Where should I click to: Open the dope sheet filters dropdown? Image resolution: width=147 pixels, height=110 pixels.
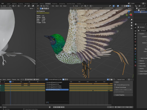click(x=115, y=79)
